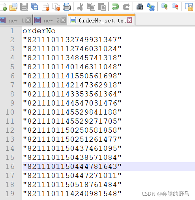
Task: Zoom in with the magnifier plus icon
Action: point(164,7)
